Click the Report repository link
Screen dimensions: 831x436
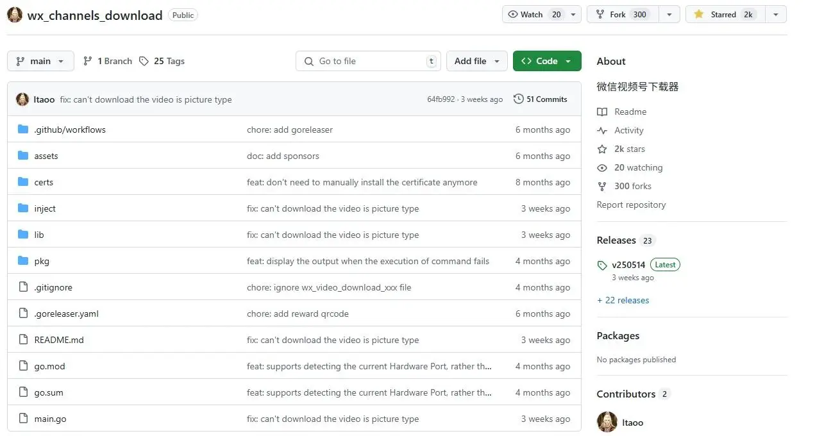pyautogui.click(x=631, y=205)
